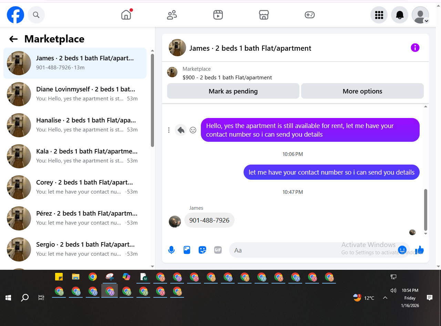Click James's avatar beside his message
441x326 pixels.
[175, 221]
